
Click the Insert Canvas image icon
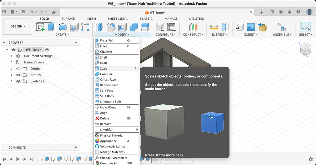click(x=251, y=27)
